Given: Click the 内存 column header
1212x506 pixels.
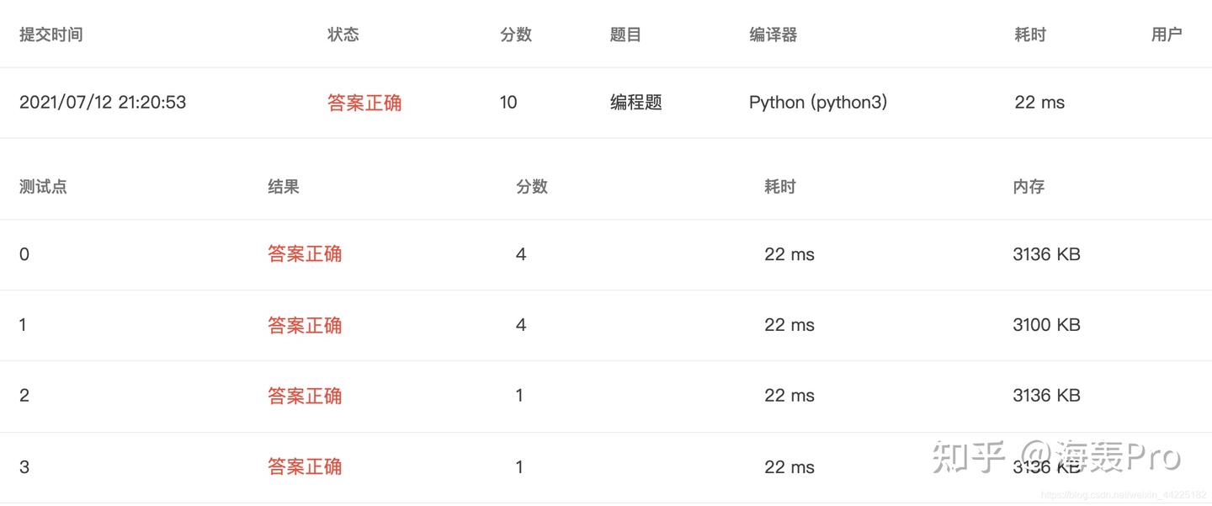Looking at the screenshot, I should tap(1029, 187).
